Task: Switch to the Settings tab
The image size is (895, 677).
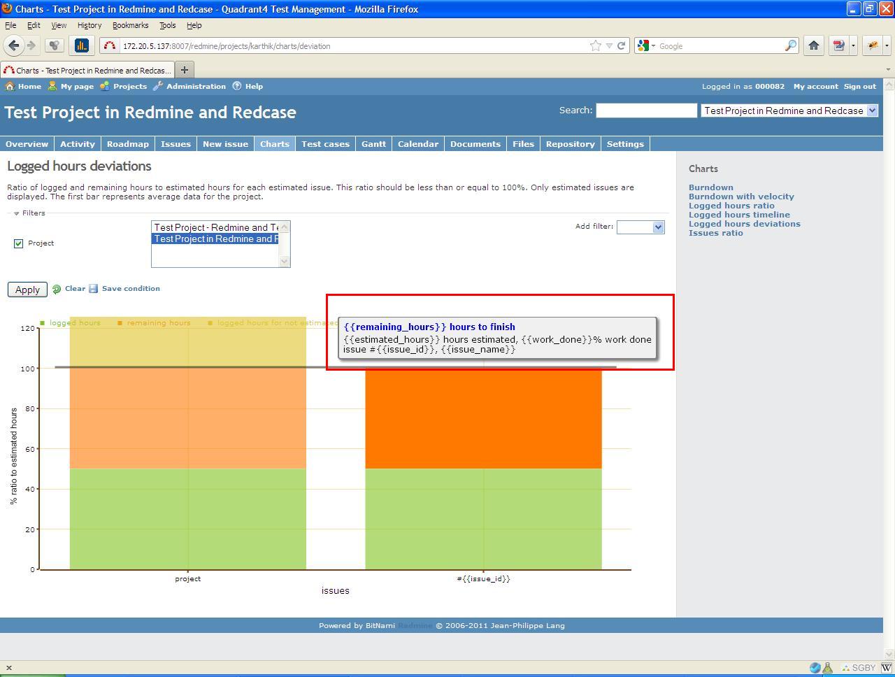Action: 625,144
